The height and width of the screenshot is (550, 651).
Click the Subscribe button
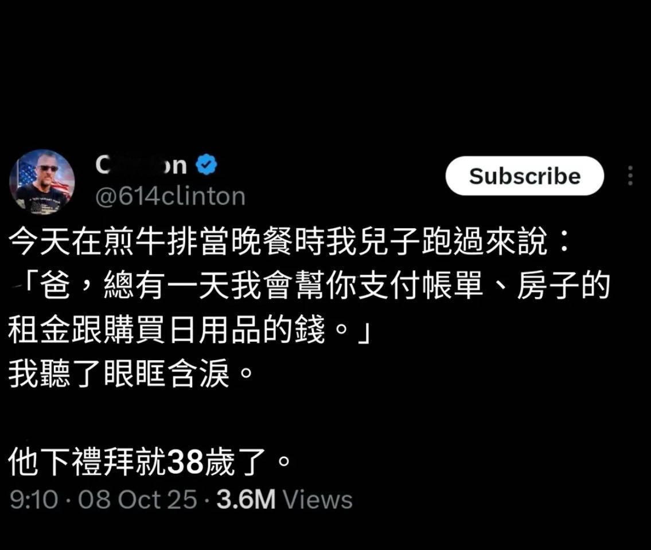524,176
